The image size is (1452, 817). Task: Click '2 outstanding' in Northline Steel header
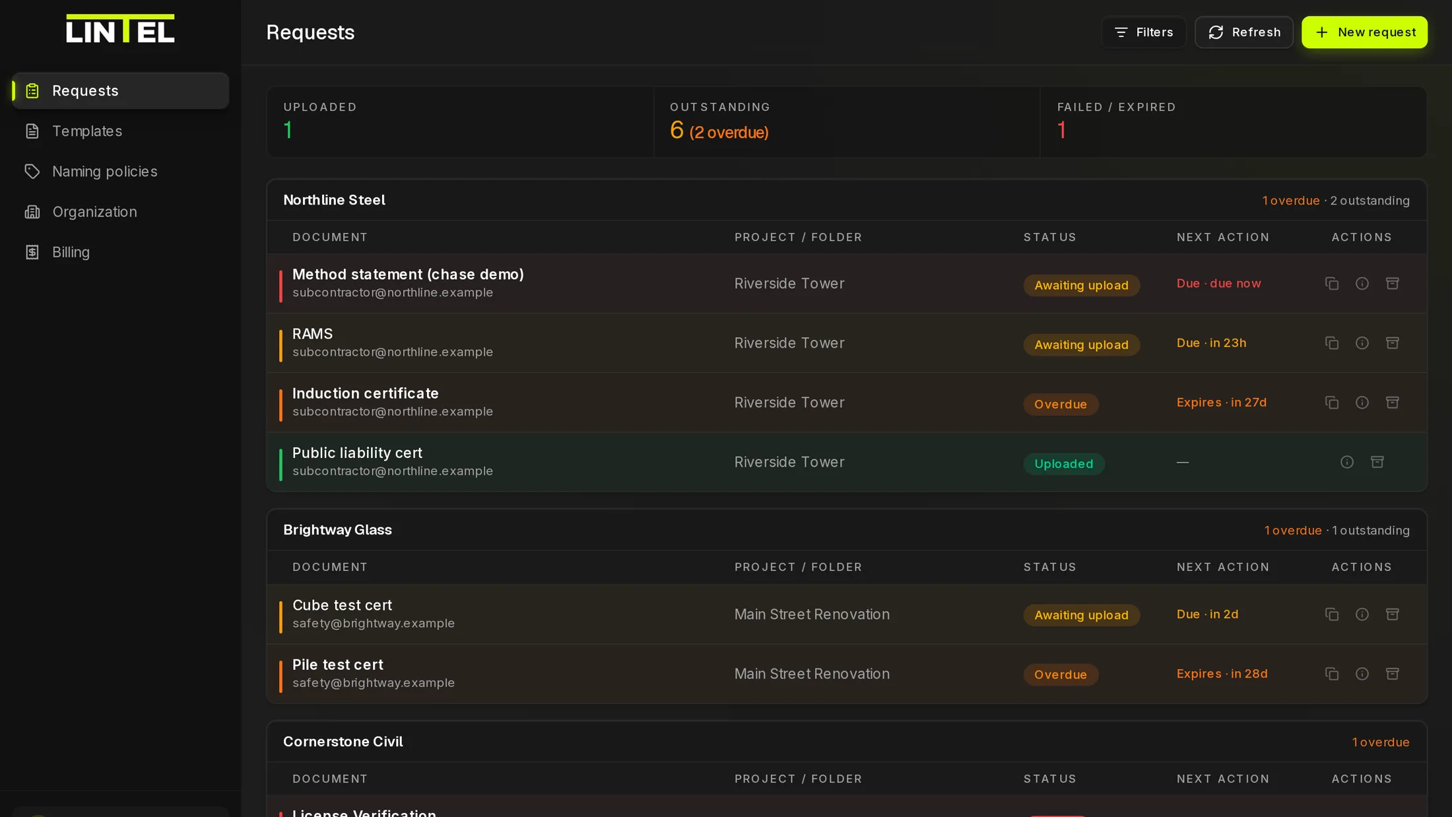(x=1370, y=201)
